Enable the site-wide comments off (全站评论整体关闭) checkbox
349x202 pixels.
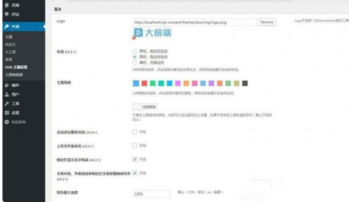coord(135,132)
